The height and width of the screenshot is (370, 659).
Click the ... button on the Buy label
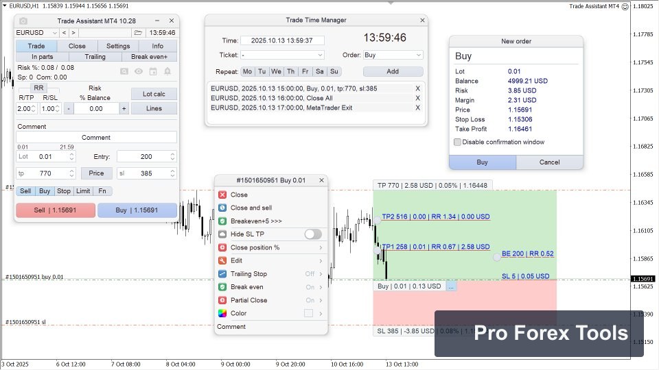click(x=451, y=286)
